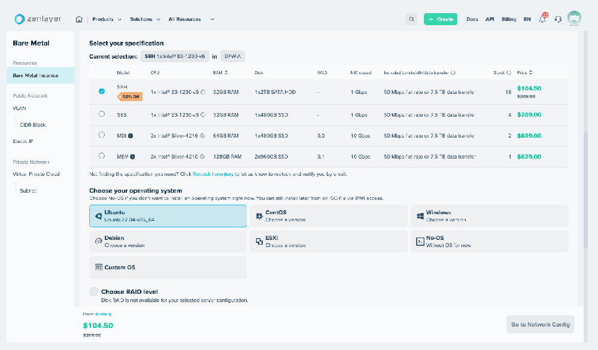The image size is (598, 350).
Task: Click the S8H current selection chip
Action: click(175, 56)
